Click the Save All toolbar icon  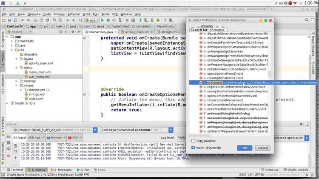[x=9, y=20]
